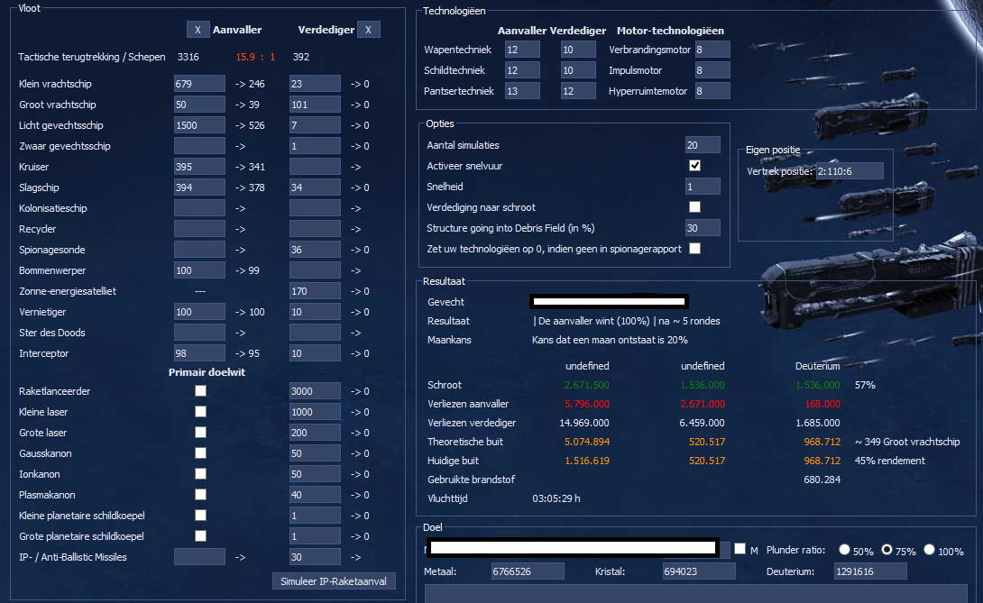This screenshot has height=603, width=983.
Task: Focus attacker Zwaar gevechtsschip empty field
Action: (x=199, y=145)
